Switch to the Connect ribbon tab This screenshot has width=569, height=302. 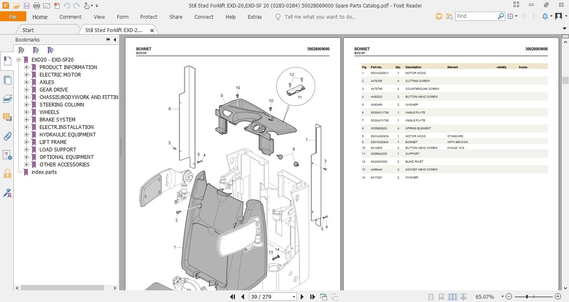(204, 17)
